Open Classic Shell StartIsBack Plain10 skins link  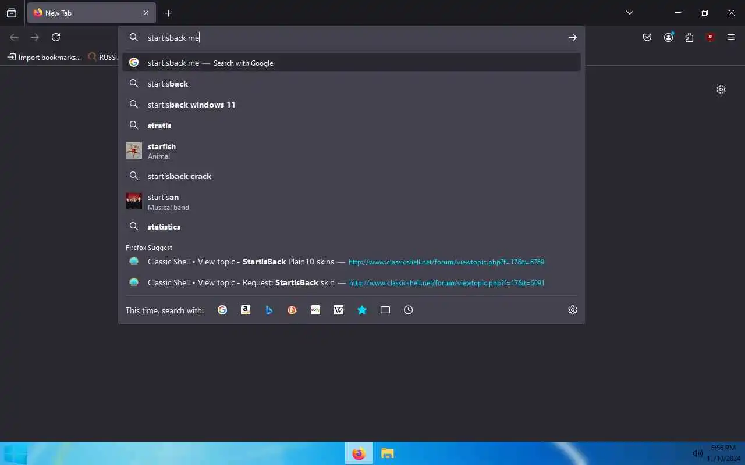(x=352, y=262)
